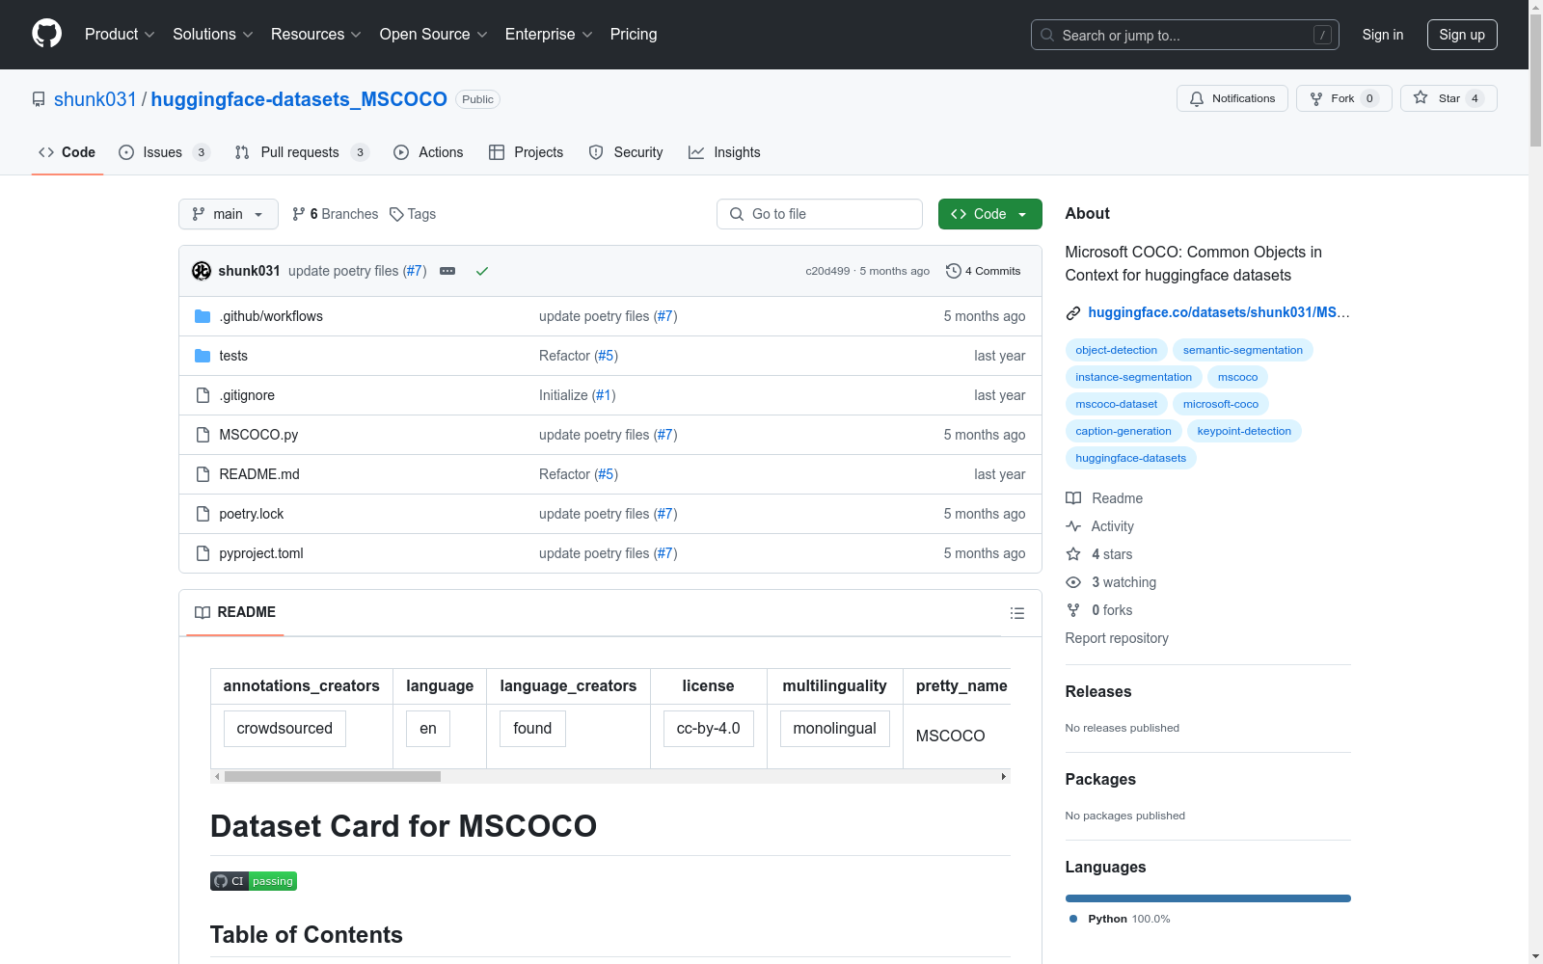Image resolution: width=1543 pixels, height=964 pixels.
Task: Open the README.md file
Action: [259, 474]
